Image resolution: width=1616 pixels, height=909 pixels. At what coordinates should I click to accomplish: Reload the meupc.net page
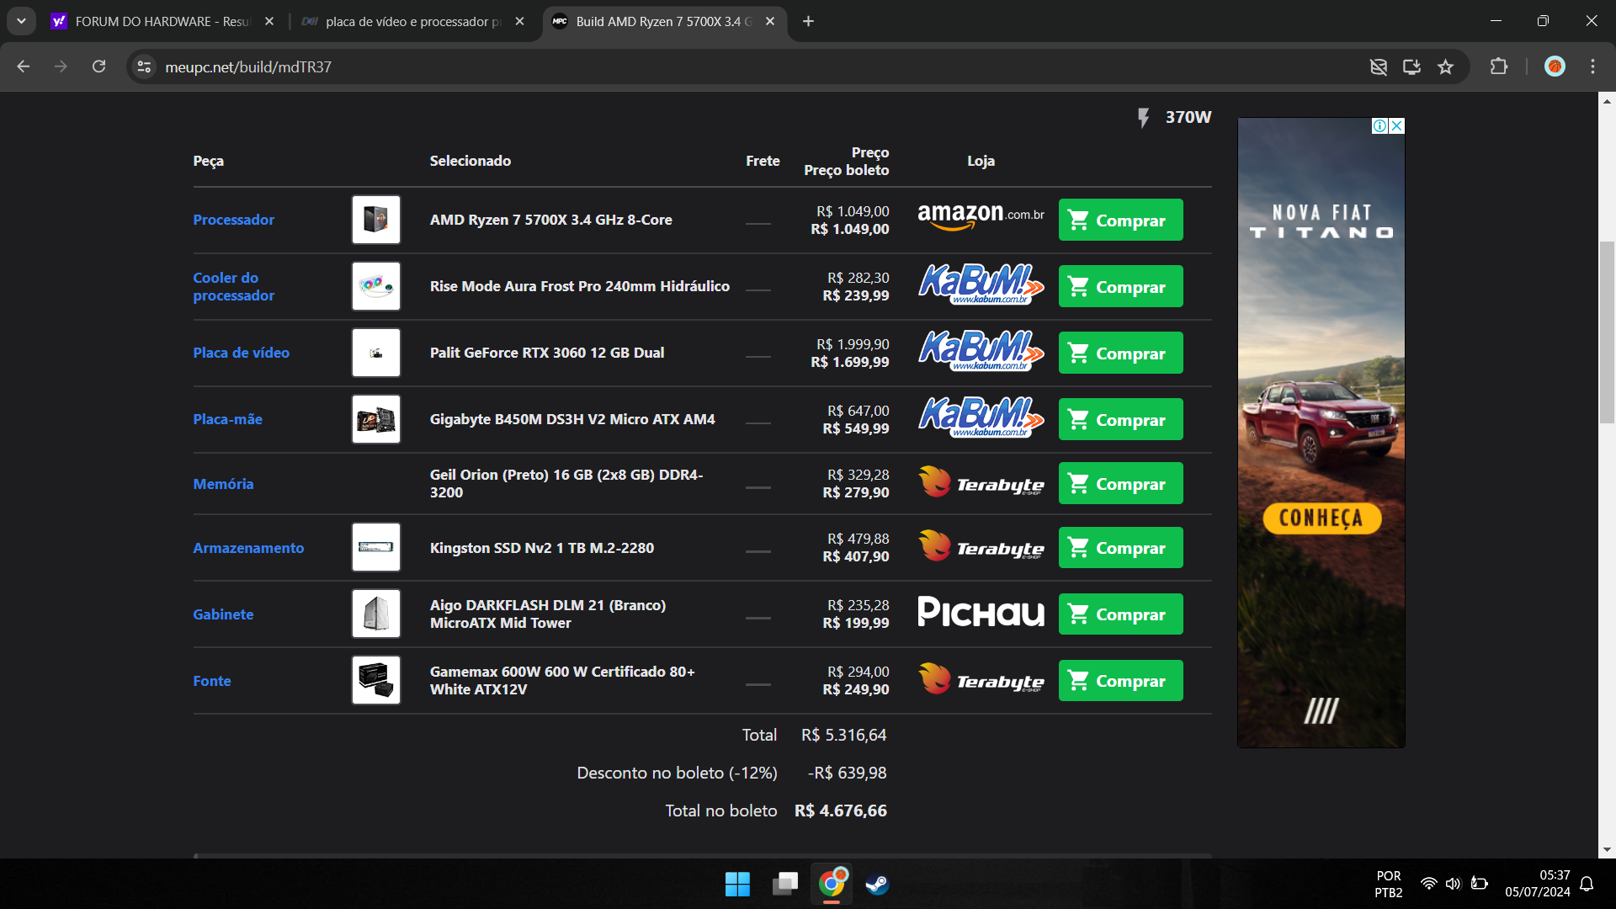click(x=98, y=66)
